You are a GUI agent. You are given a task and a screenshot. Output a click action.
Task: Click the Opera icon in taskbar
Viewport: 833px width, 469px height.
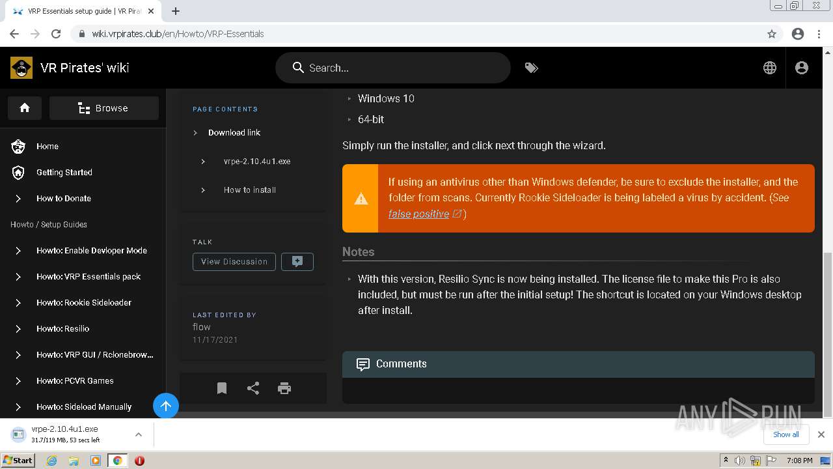click(x=139, y=461)
